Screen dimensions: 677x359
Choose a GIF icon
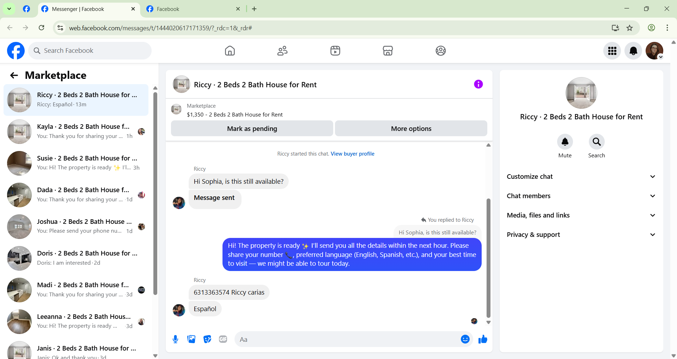click(223, 339)
